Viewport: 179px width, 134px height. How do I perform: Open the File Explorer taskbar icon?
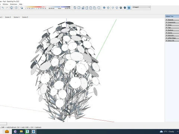click(x=21, y=131)
